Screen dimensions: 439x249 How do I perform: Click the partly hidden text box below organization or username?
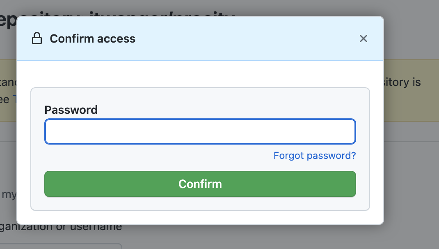coord(61,246)
